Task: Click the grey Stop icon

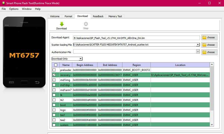Action: point(86,24)
